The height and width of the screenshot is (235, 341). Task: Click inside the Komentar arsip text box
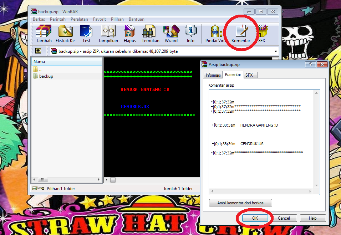coord(261,139)
